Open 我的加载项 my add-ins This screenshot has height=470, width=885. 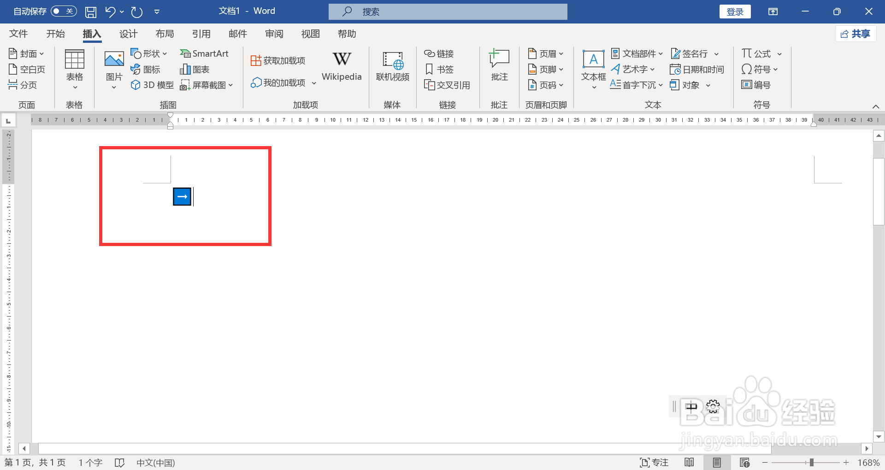tap(283, 82)
